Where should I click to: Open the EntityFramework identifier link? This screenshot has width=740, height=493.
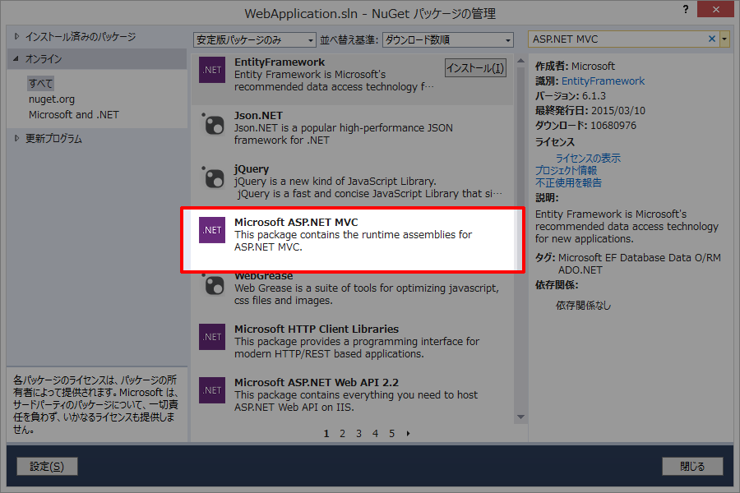click(603, 81)
